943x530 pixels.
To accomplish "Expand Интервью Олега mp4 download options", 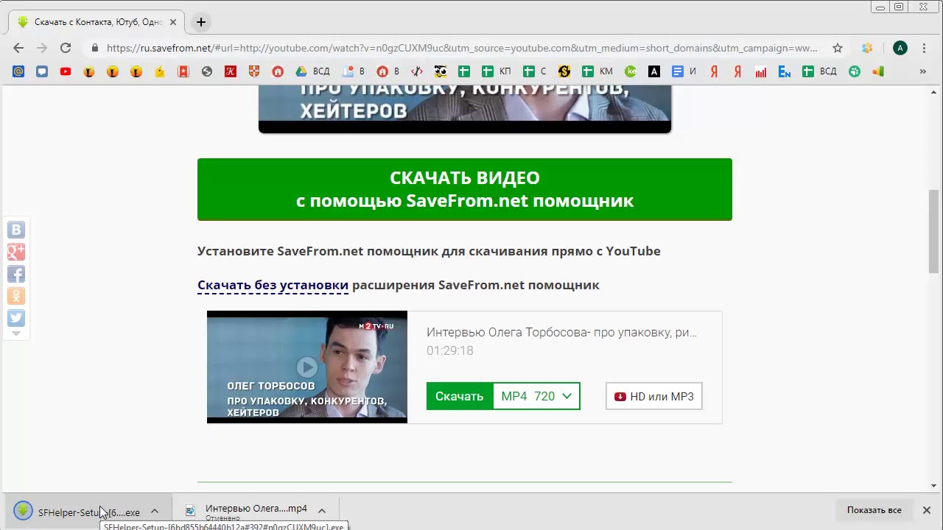I will point(322,511).
